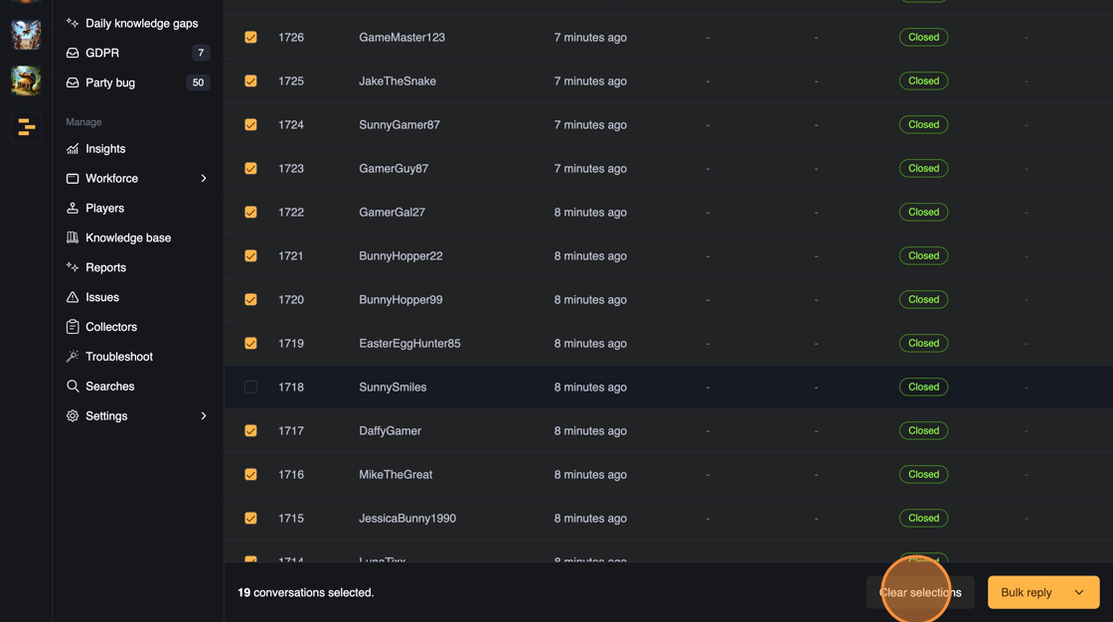Click Closed status for conversation 1718
The width and height of the screenshot is (1113, 622).
tap(923, 387)
